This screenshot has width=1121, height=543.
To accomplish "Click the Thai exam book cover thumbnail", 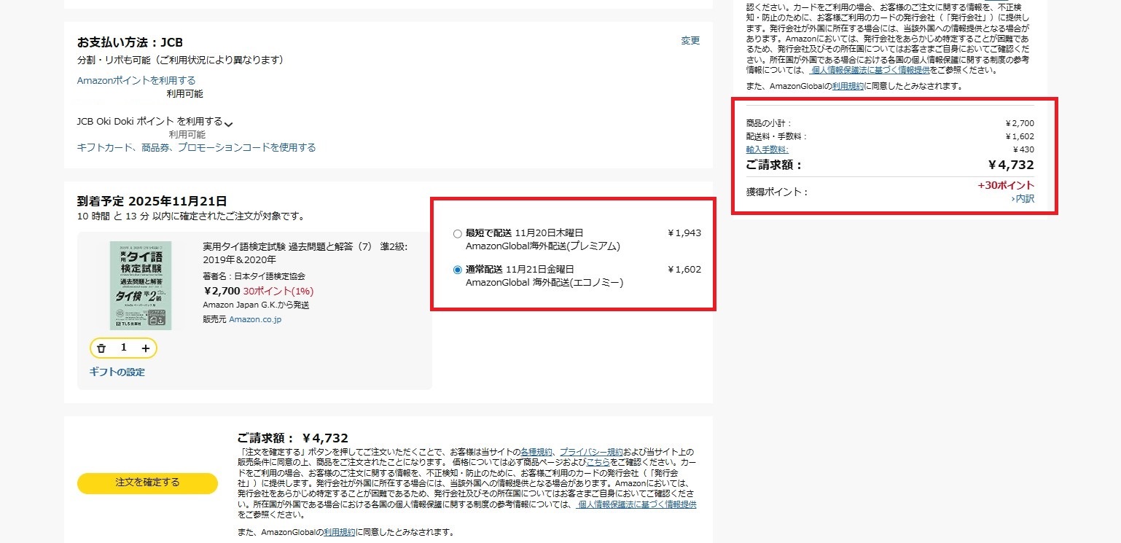I will [x=141, y=285].
